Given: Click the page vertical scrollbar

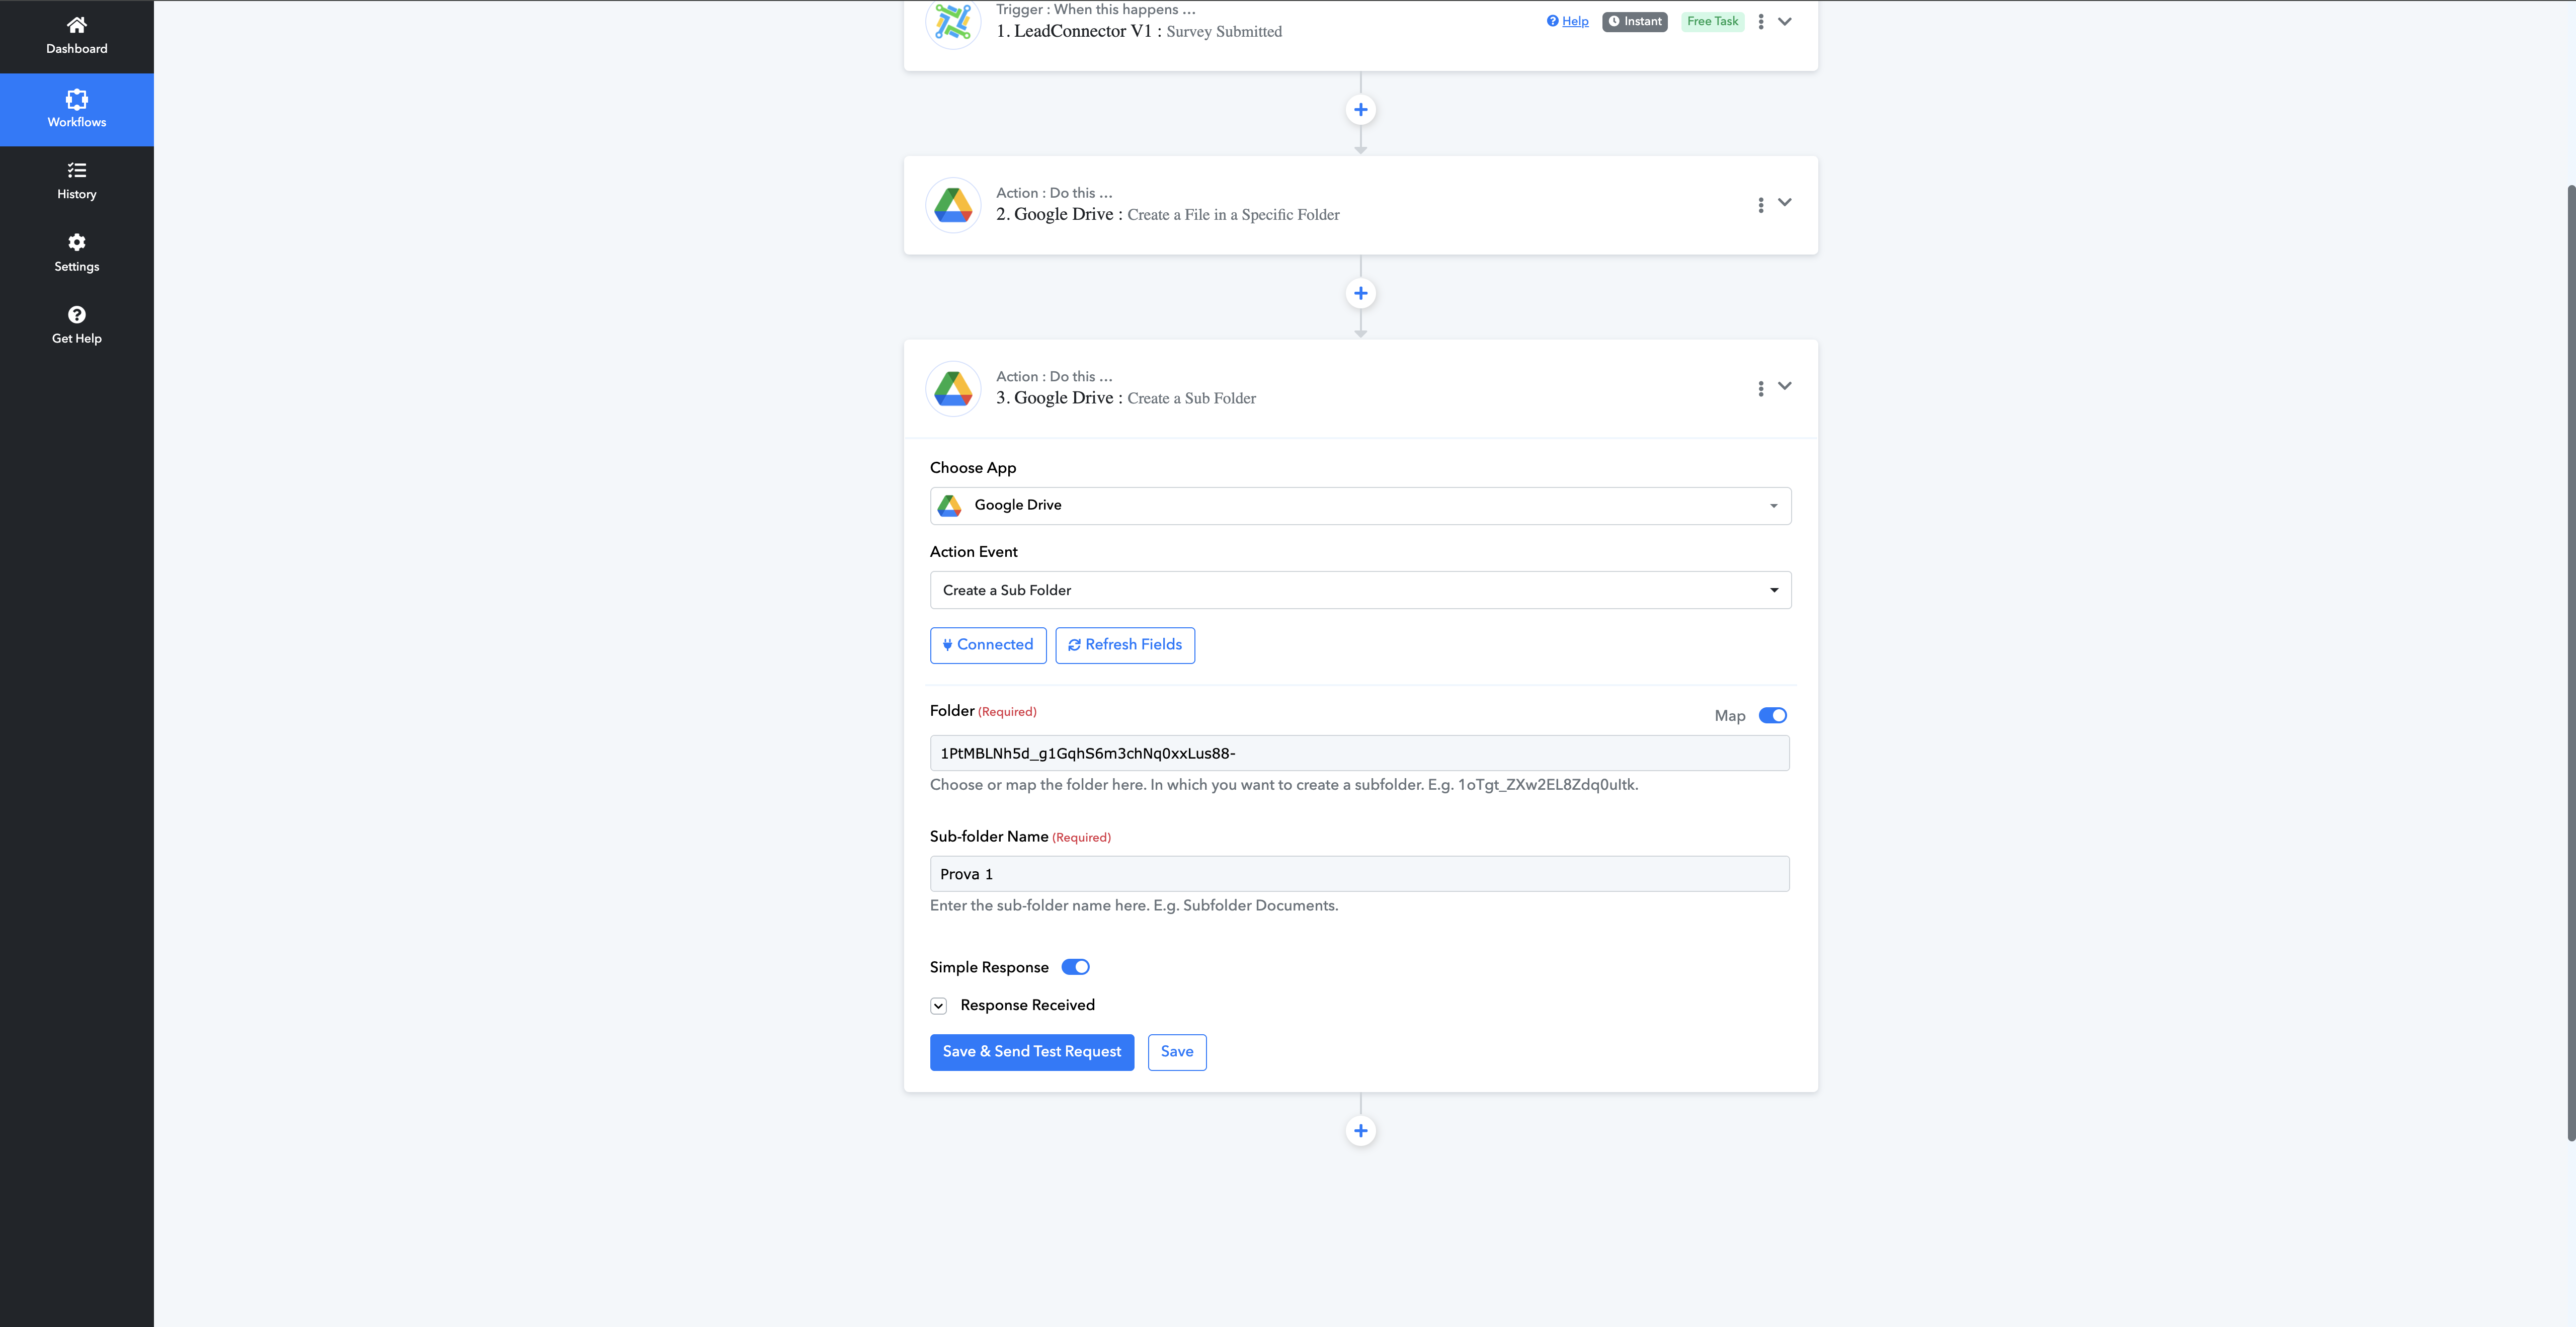Looking at the screenshot, I should 2570,662.
